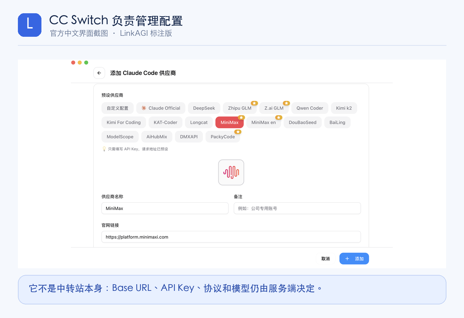Click the 供应商名称 field containing MiniMax
The image size is (464, 318).
pyautogui.click(x=165, y=208)
